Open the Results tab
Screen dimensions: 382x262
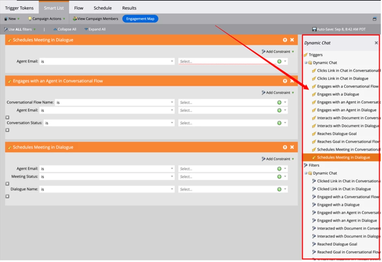129,8
